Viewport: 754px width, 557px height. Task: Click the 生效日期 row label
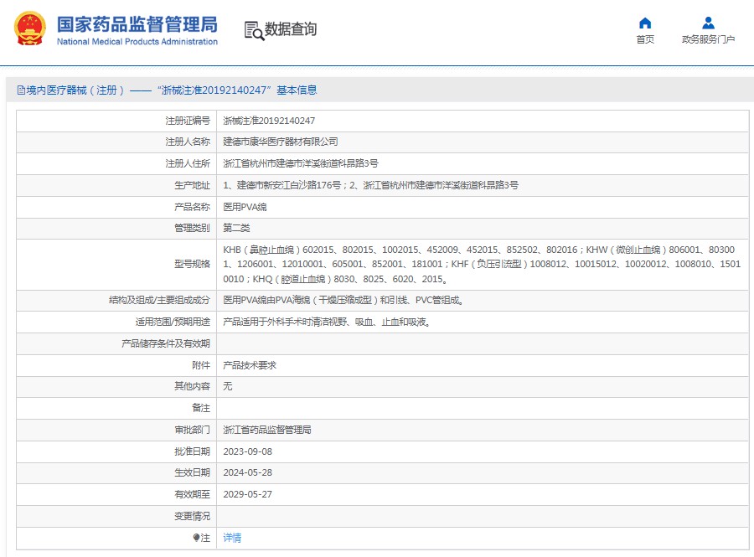(192, 473)
